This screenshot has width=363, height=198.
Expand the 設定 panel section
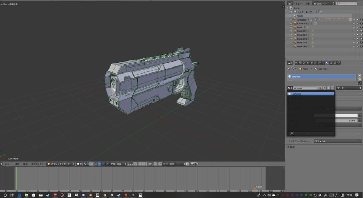tap(292, 146)
